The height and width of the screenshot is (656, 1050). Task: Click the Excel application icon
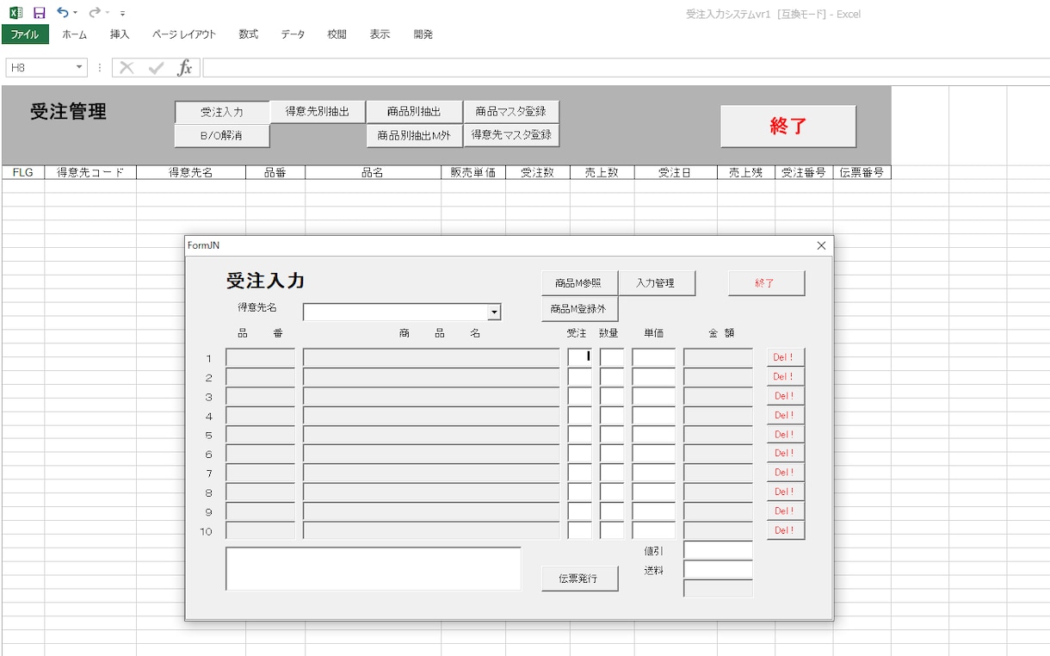(x=15, y=13)
